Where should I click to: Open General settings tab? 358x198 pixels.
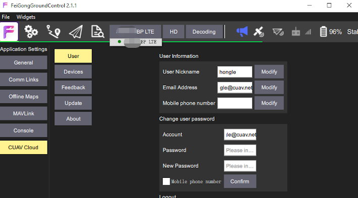[24, 62]
